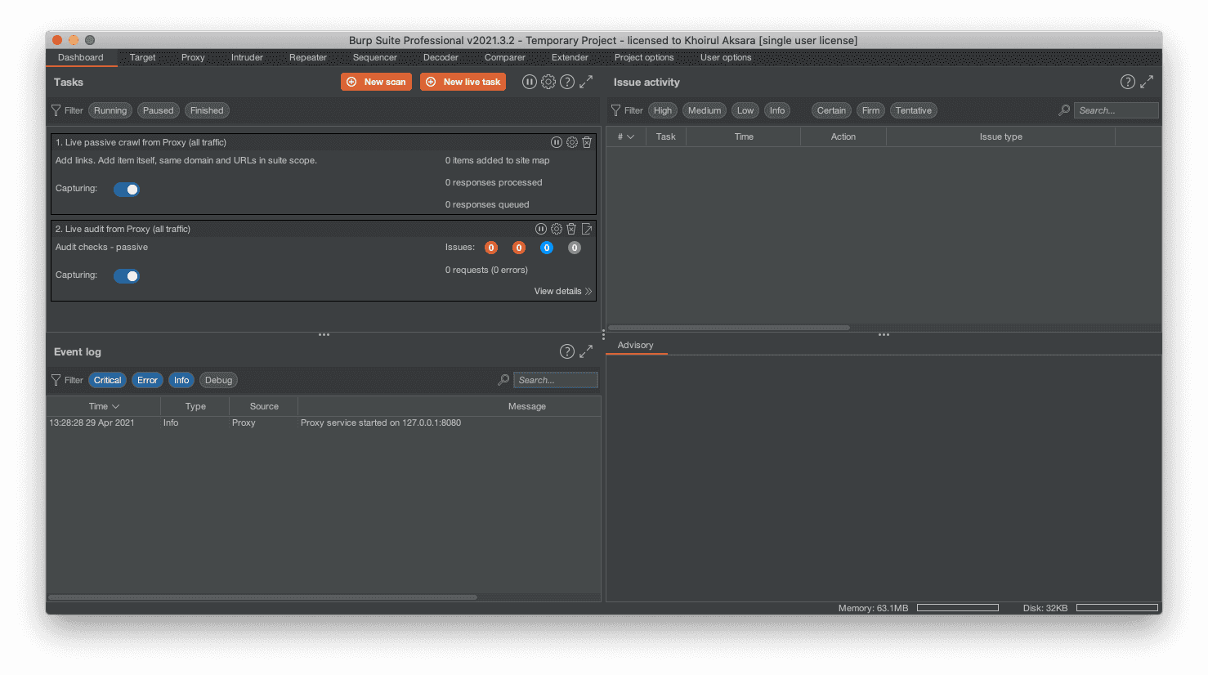Toggle capturing for live audit task

tap(127, 276)
